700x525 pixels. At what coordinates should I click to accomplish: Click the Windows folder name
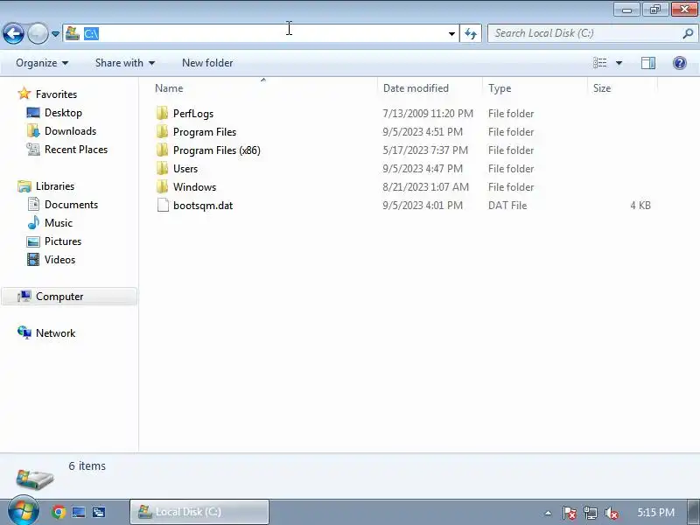pyautogui.click(x=194, y=187)
